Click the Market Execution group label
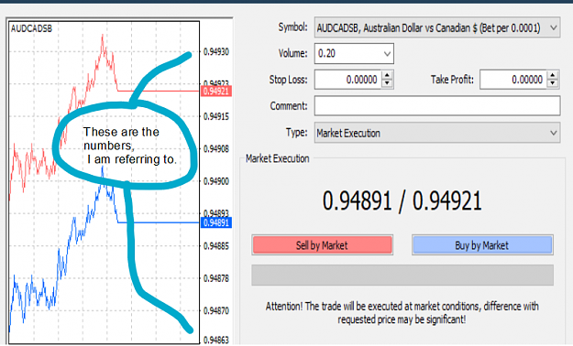The image size is (573, 346). click(278, 158)
